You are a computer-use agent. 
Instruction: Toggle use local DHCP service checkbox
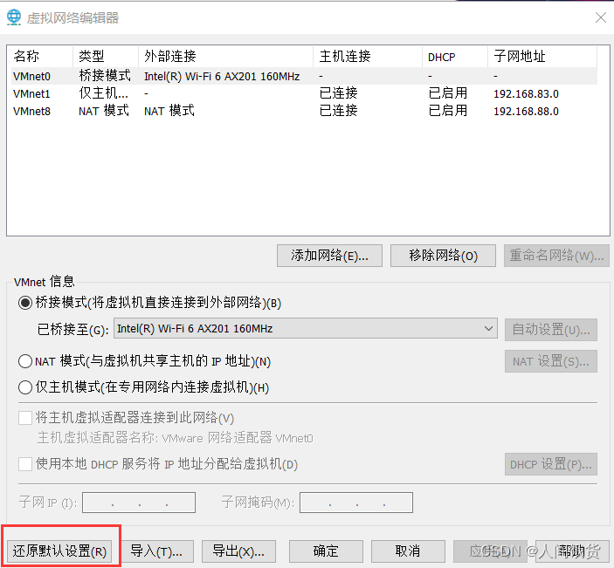pos(25,464)
